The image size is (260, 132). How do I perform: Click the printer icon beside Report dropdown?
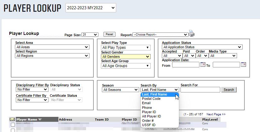191,34
